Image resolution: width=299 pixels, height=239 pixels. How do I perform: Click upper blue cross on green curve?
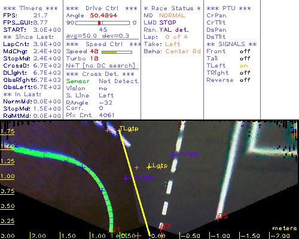[82, 167]
